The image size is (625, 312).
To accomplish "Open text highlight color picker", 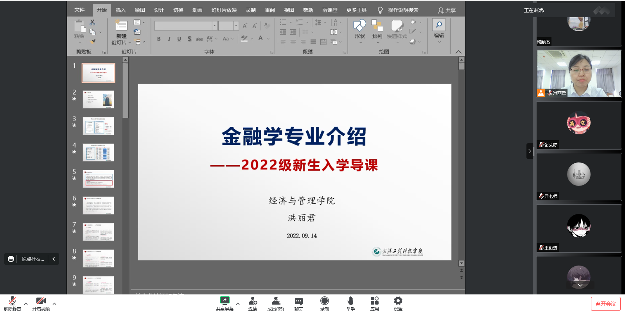I will [244, 38].
